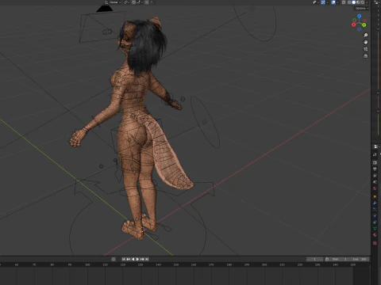Screen dimensions: 381x285
Task: Click frame 200 on the timeline ruler
Action: tap(264, 264)
